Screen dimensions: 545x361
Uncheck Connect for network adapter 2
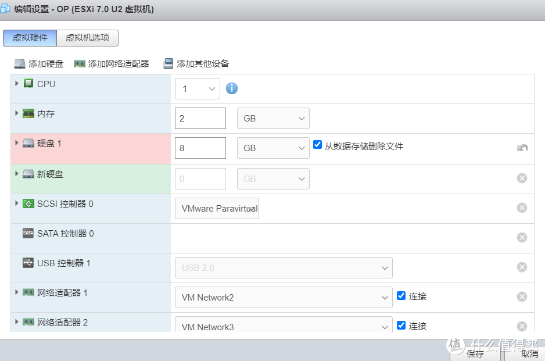point(401,325)
